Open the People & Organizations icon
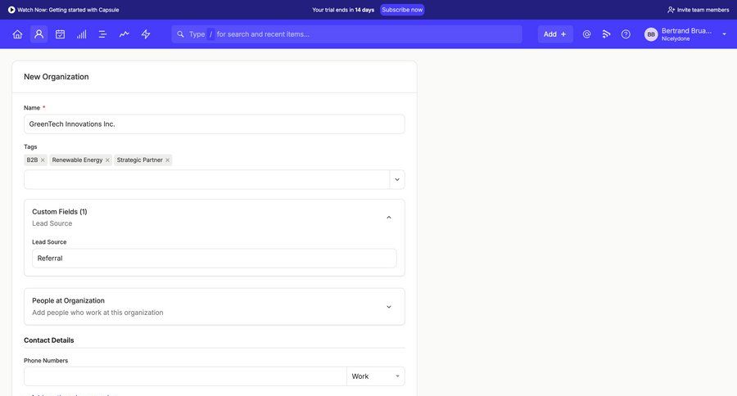Viewport: 737px width, 396px height. [x=38, y=34]
